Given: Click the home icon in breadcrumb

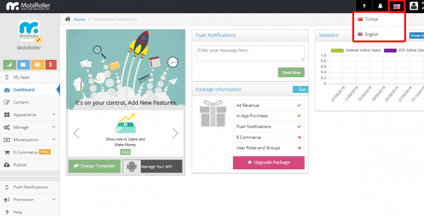Looking at the screenshot, I should (x=68, y=19).
